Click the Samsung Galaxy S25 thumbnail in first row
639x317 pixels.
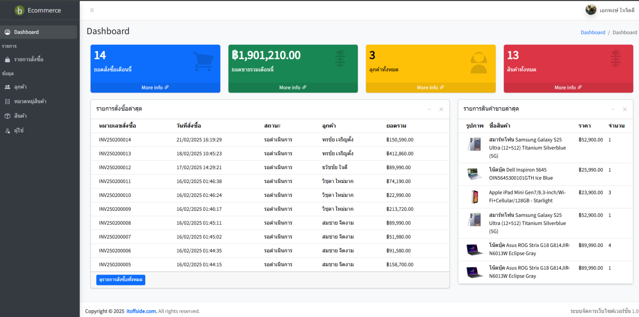tap(475, 144)
